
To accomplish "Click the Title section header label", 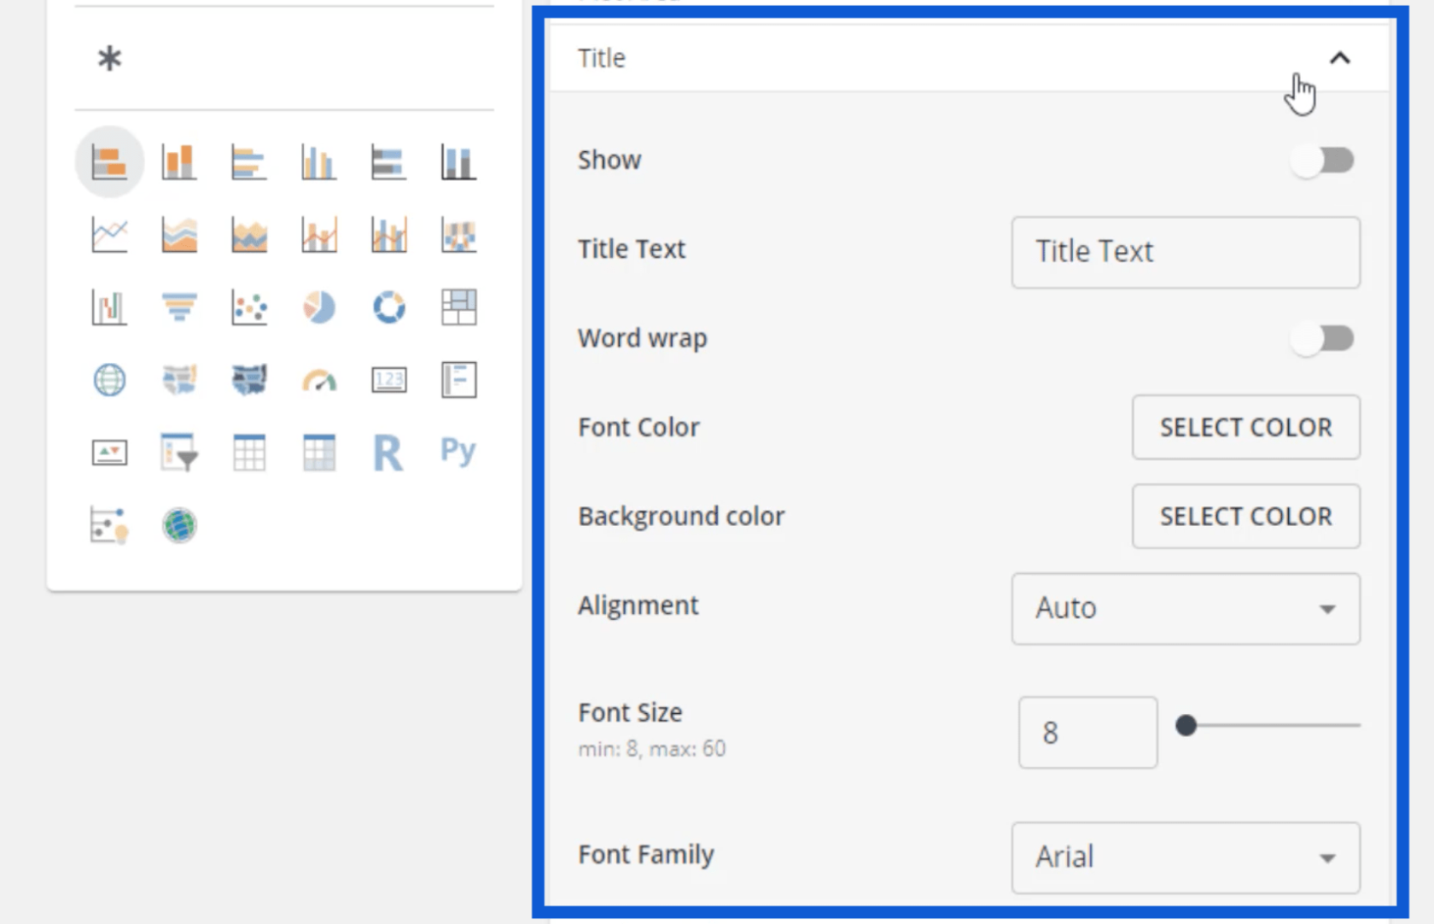I will (602, 58).
